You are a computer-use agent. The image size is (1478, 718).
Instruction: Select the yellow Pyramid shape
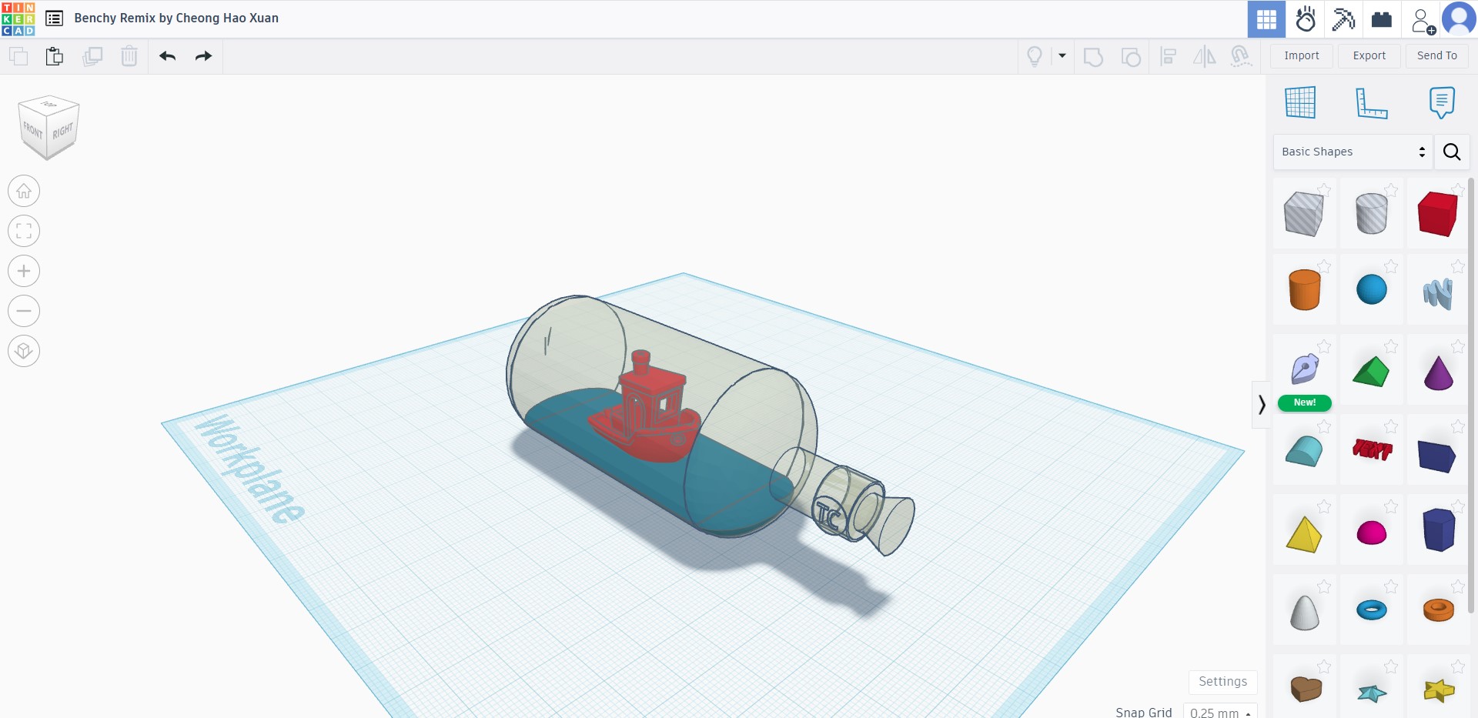[1303, 533]
